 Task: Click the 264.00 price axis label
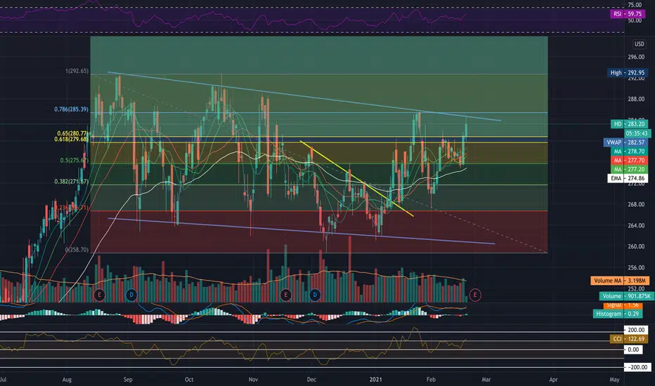636,225
